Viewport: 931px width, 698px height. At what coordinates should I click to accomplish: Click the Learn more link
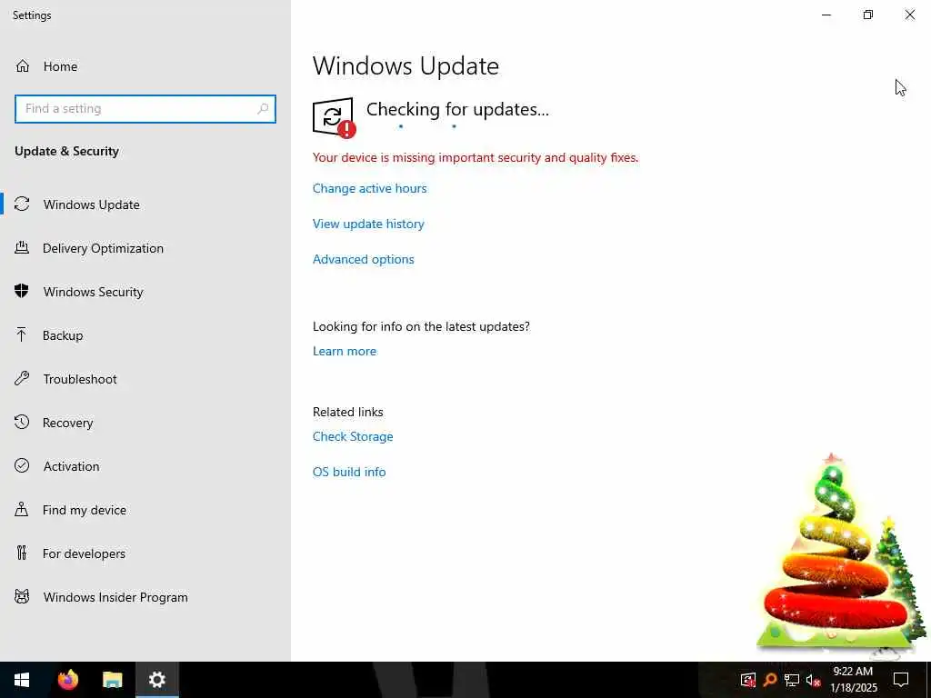point(345,351)
